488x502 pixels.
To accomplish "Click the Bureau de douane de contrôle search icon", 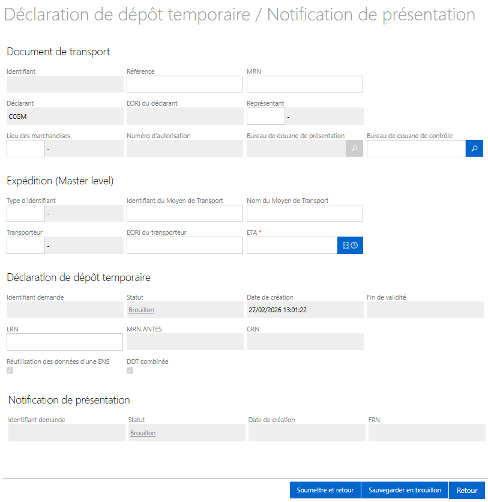I will pos(474,148).
